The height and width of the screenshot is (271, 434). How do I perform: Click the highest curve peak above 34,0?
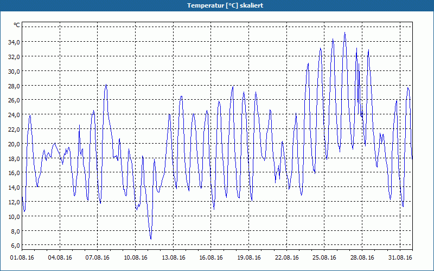pyautogui.click(x=344, y=33)
